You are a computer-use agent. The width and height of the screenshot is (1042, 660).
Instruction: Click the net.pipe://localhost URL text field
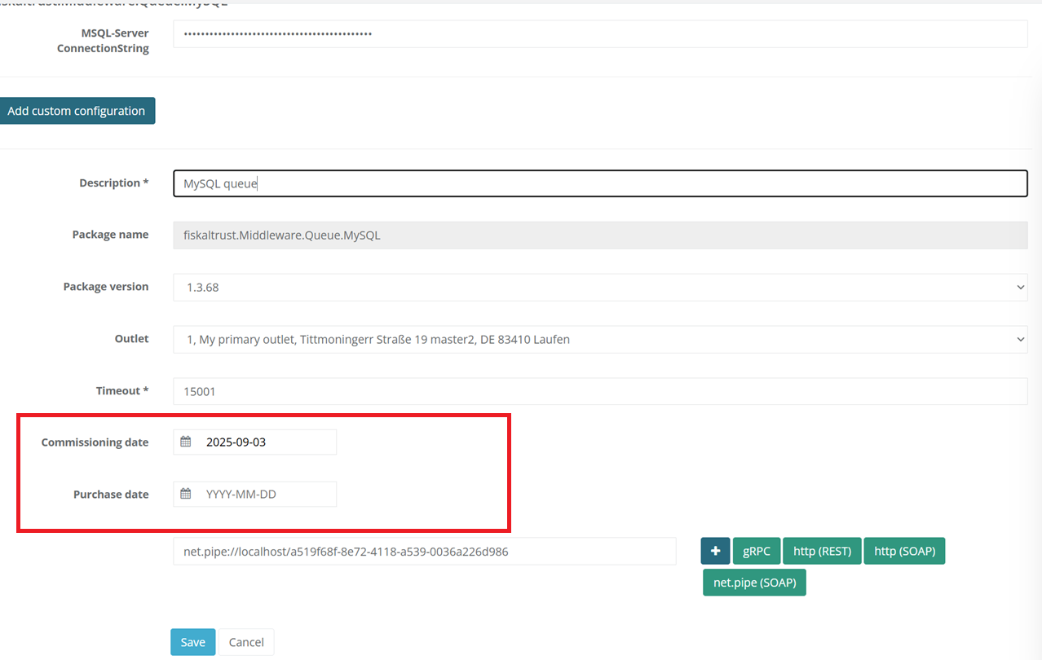(x=424, y=552)
